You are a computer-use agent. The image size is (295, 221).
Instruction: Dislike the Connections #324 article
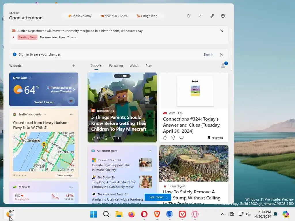pyautogui.click(x=173, y=138)
